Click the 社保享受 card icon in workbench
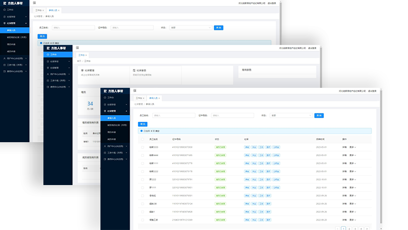The image size is (408, 230). coord(134,70)
